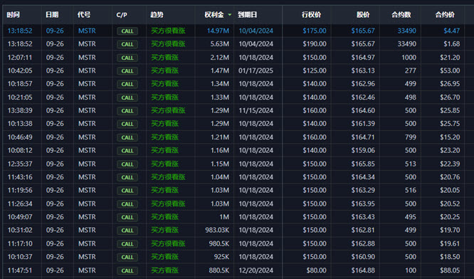Screen dimensions: 474x279
Task: Click the $159.06 stock price
Action: pos(363,151)
